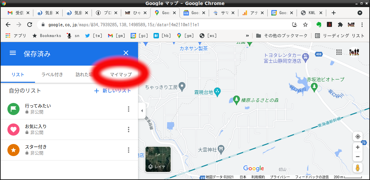370x180 pixels.
Task: Open a new browser tab
Action: (x=333, y=13)
